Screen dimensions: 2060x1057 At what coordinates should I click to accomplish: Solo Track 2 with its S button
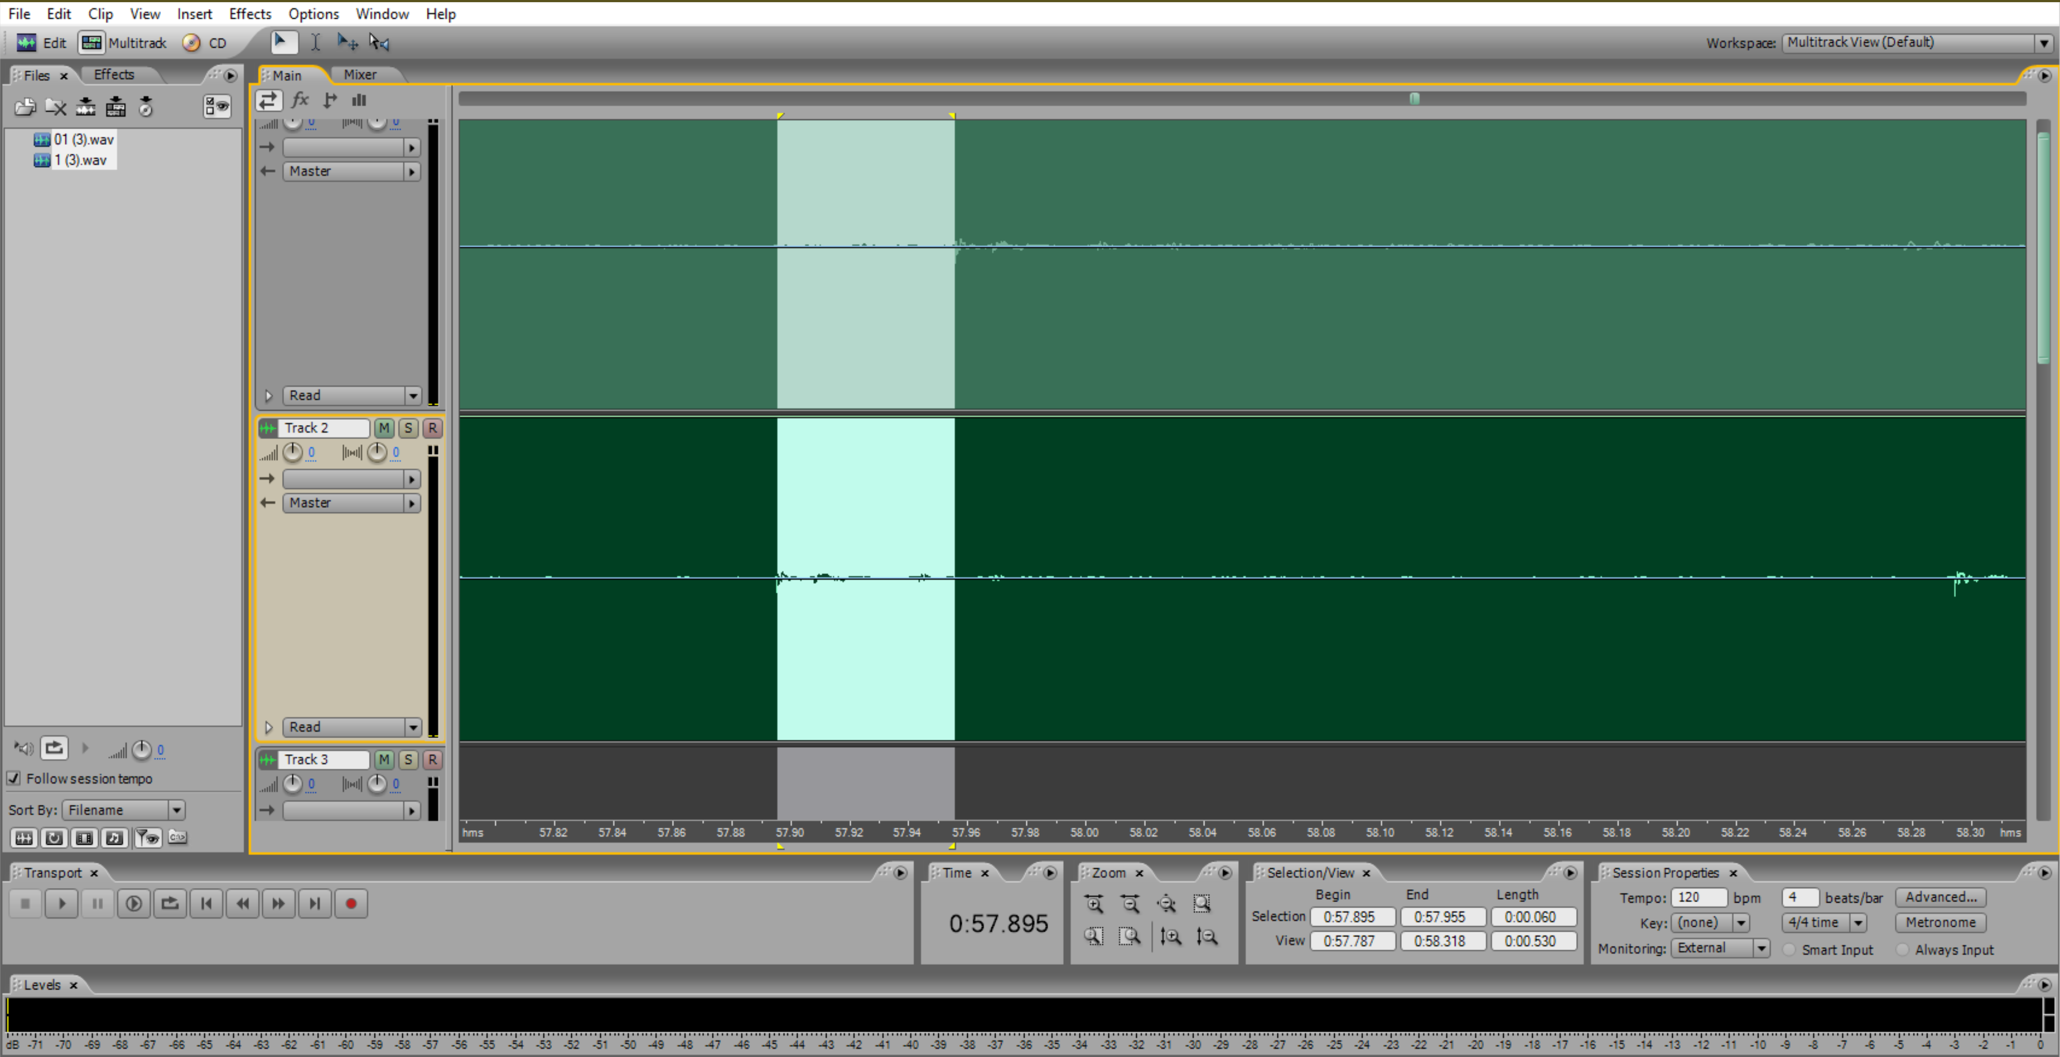click(408, 428)
